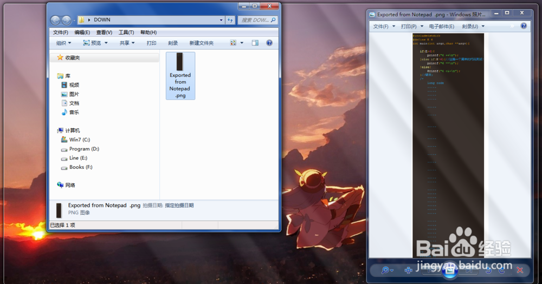
Task: Open Photo Viewer help icon
Action: 524,26
